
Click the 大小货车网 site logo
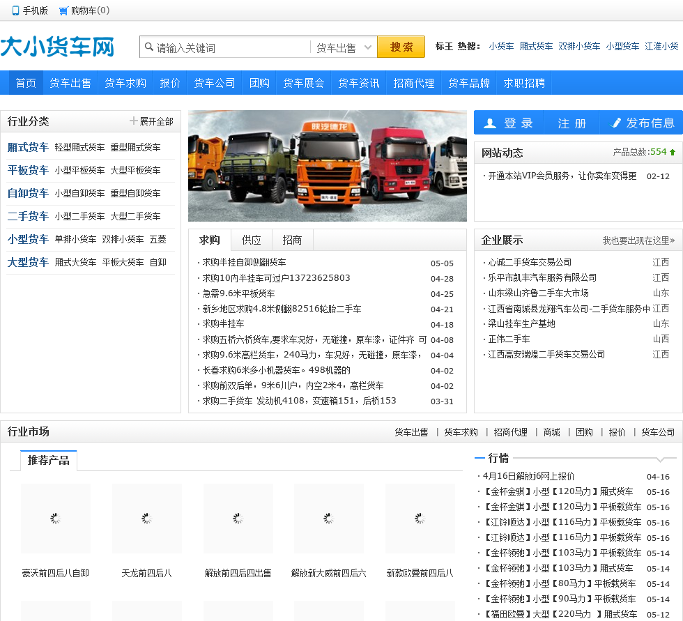[57, 47]
